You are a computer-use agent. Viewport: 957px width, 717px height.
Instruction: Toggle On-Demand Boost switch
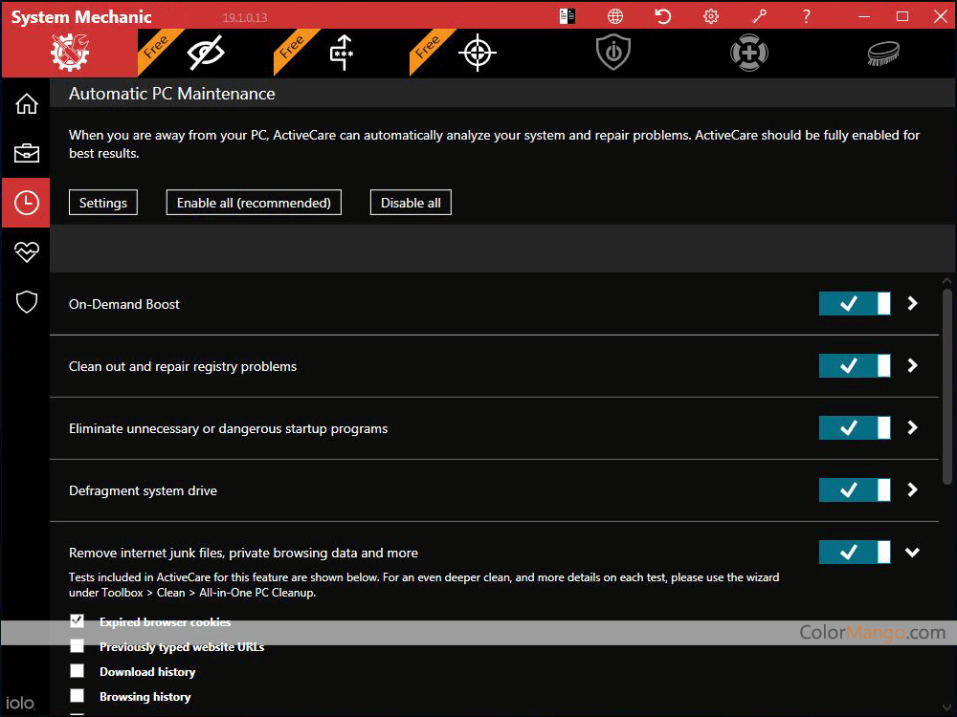854,303
